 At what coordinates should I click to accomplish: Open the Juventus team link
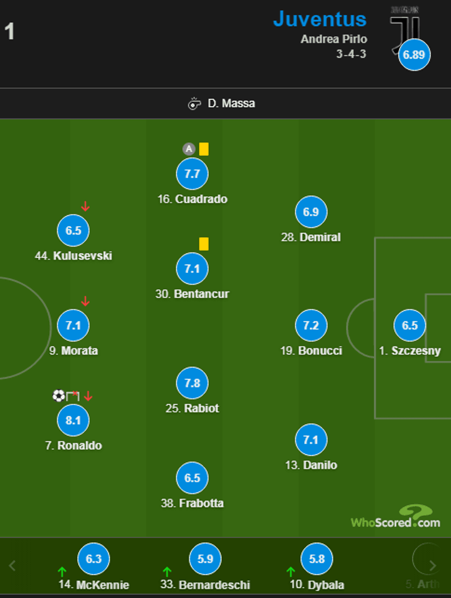coord(319,19)
